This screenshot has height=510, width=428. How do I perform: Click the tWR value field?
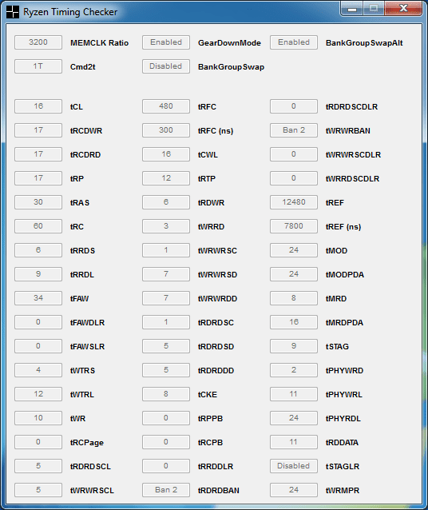point(38,418)
